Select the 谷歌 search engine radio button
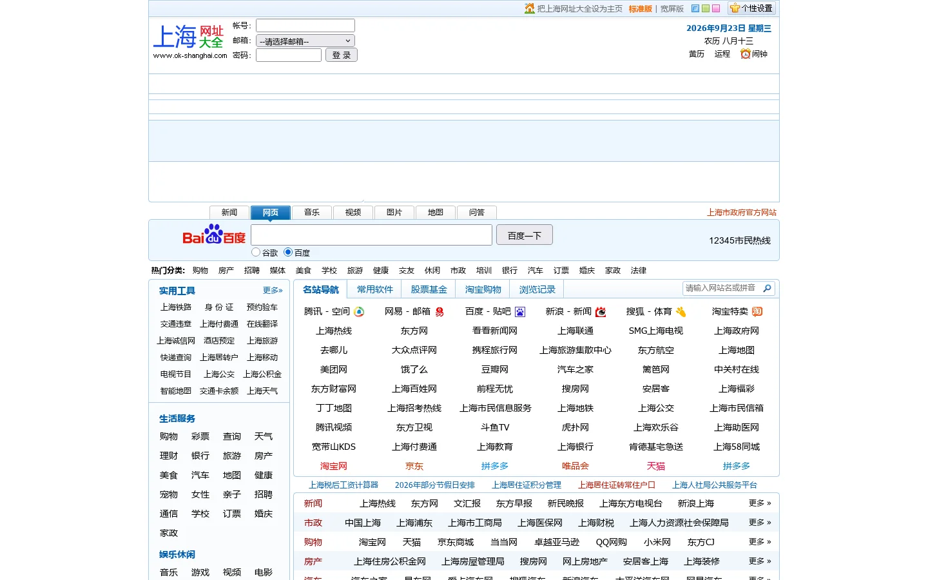Image resolution: width=928 pixels, height=580 pixels. (256, 252)
